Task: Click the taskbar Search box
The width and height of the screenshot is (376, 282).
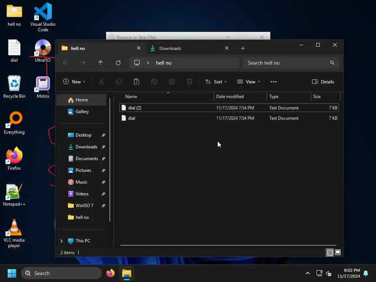Action: (x=61, y=273)
